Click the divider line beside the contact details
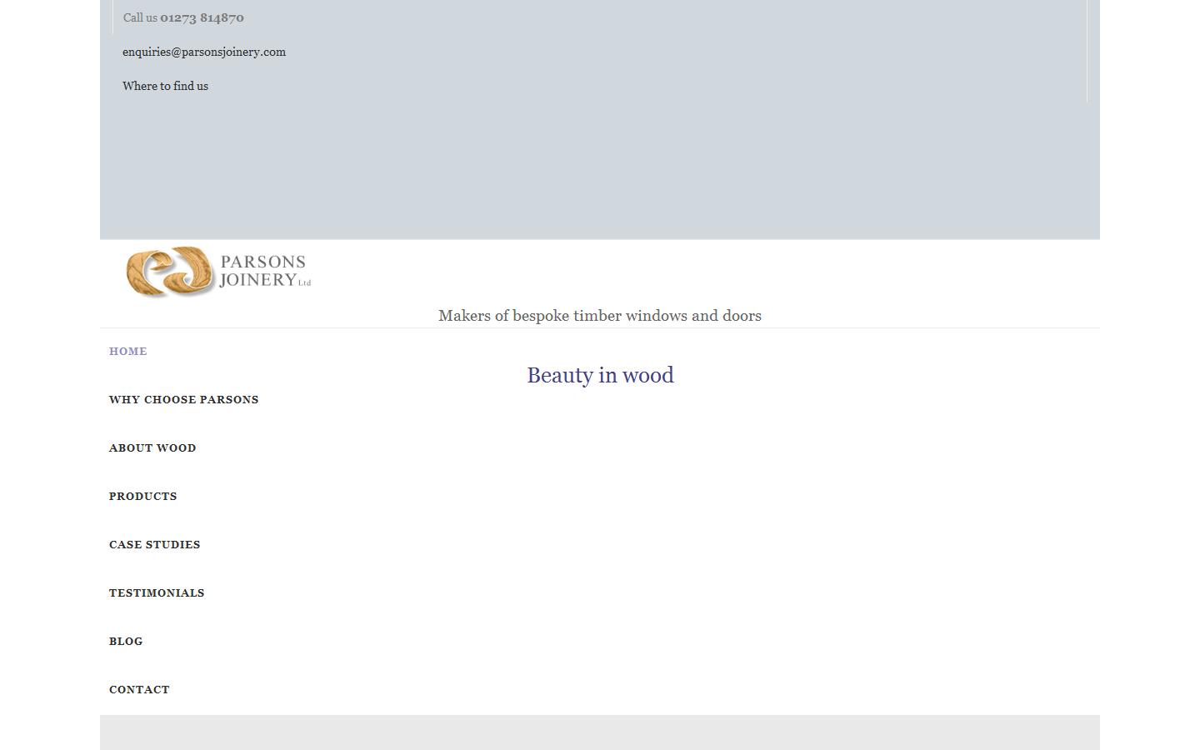This screenshot has height=750, width=1200. click(1087, 50)
